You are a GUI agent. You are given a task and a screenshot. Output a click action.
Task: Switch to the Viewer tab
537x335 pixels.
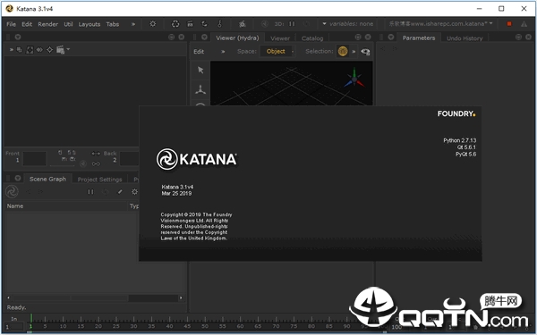click(x=280, y=38)
